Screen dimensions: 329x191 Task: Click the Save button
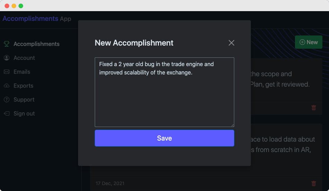tap(164, 138)
